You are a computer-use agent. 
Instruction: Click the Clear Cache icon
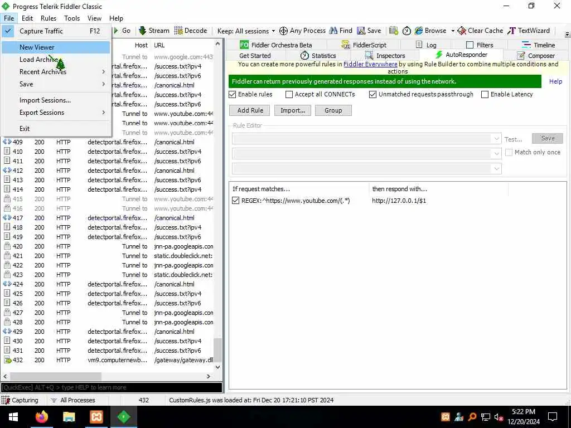point(462,31)
